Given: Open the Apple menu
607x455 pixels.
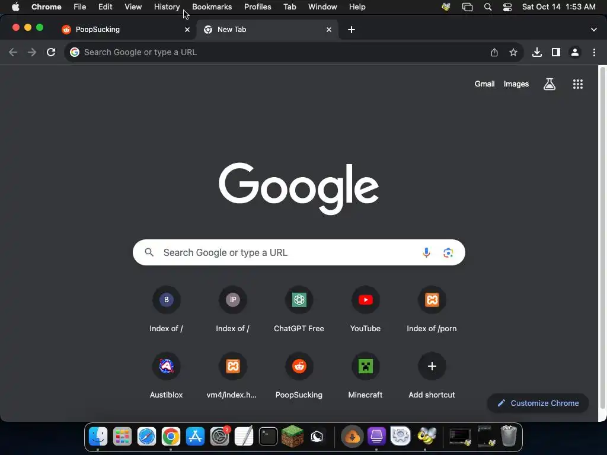Looking at the screenshot, I should pos(15,7).
